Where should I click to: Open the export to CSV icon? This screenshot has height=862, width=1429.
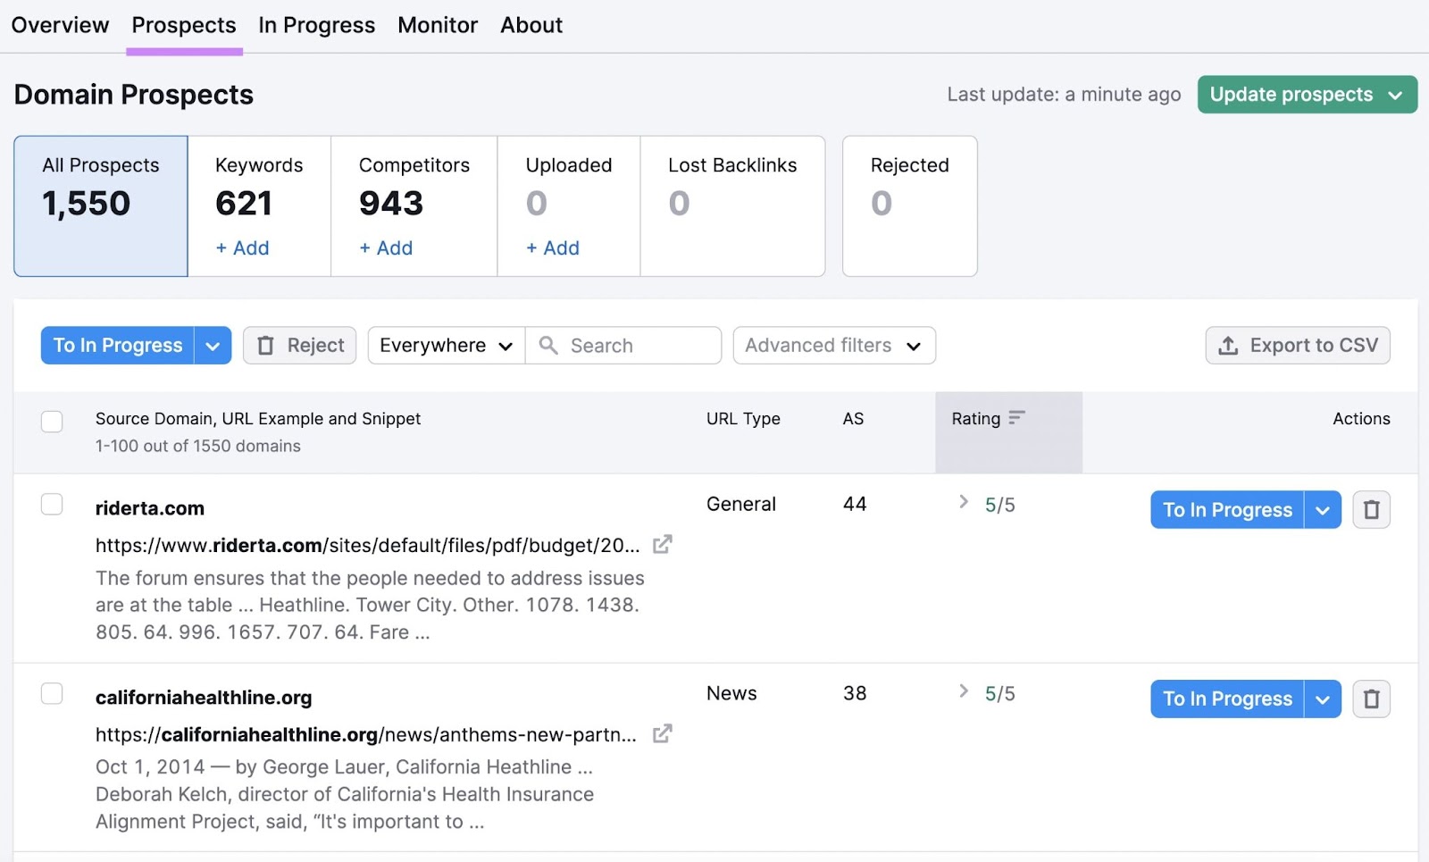coord(1227,346)
